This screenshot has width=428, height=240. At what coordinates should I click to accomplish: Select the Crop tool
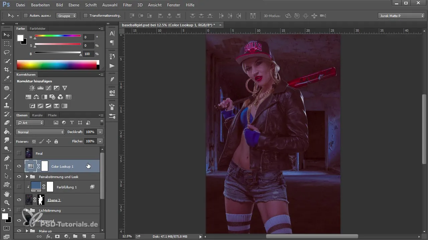[x=7, y=70]
